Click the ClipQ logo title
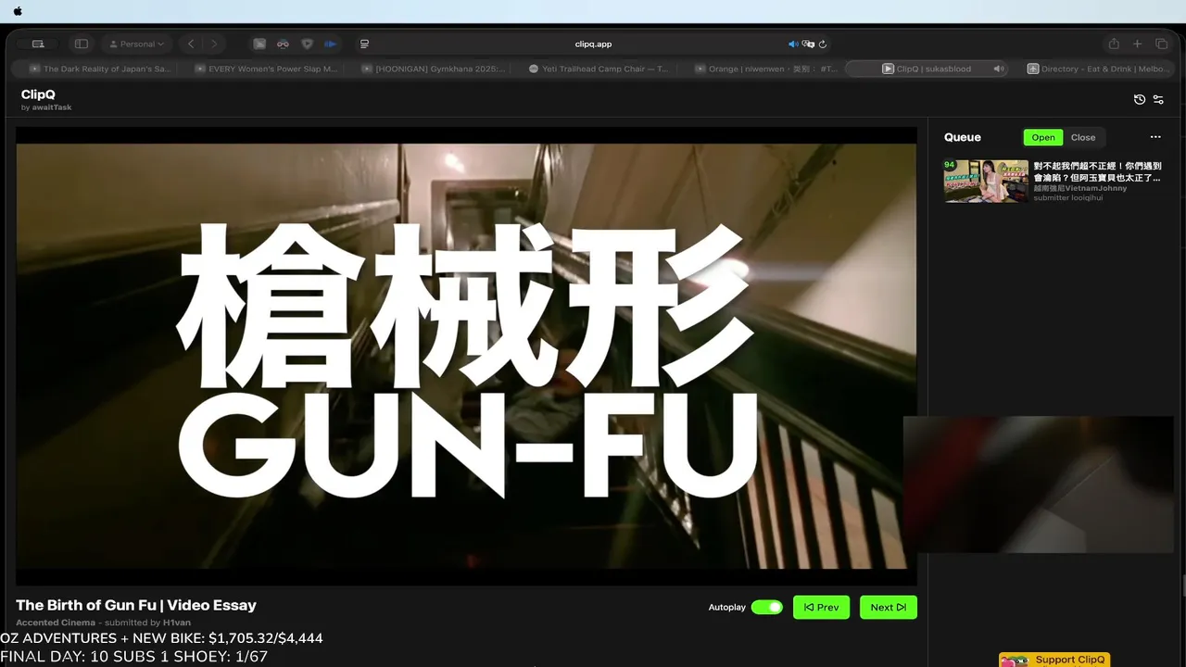The image size is (1186, 667). pyautogui.click(x=38, y=94)
